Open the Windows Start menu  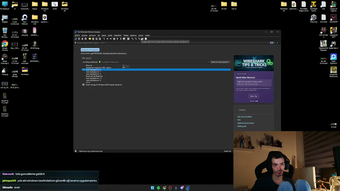pos(152,188)
